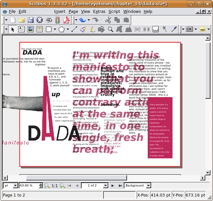Print the document
Screen dimensions: 213x201
point(49,20)
